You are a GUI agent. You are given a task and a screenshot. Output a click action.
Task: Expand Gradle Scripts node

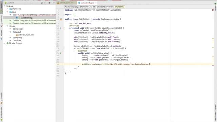click(x=4, y=43)
